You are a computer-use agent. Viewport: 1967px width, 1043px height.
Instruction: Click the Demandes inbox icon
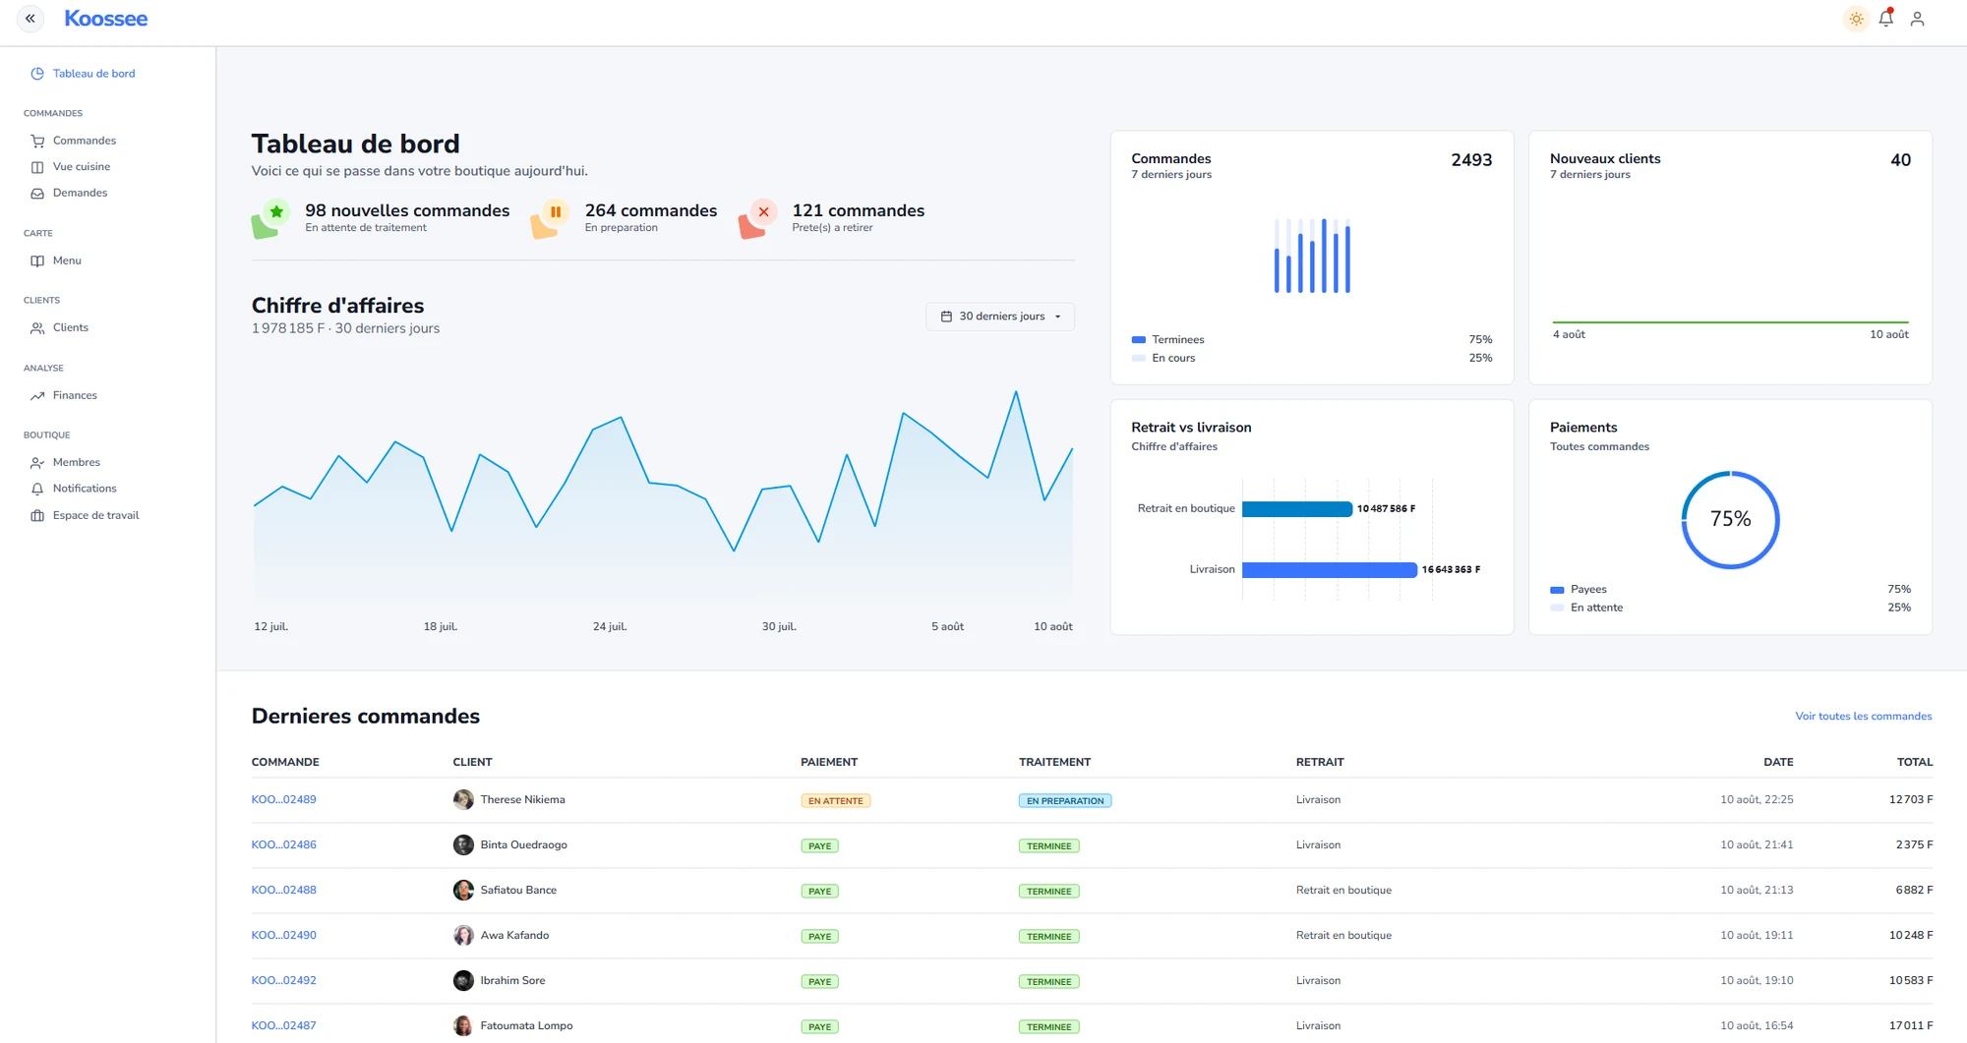[x=37, y=194]
